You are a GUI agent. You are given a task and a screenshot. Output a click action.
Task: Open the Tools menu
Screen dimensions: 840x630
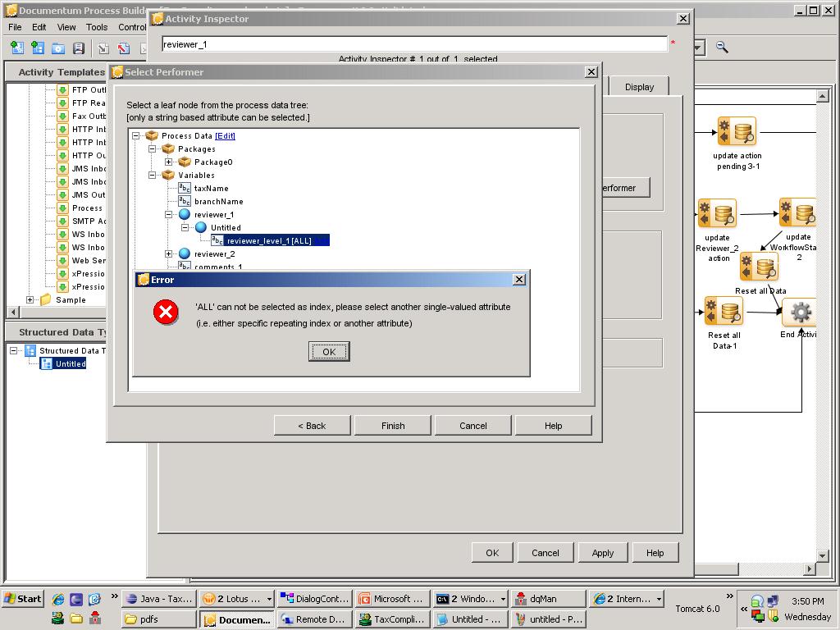[x=97, y=27]
